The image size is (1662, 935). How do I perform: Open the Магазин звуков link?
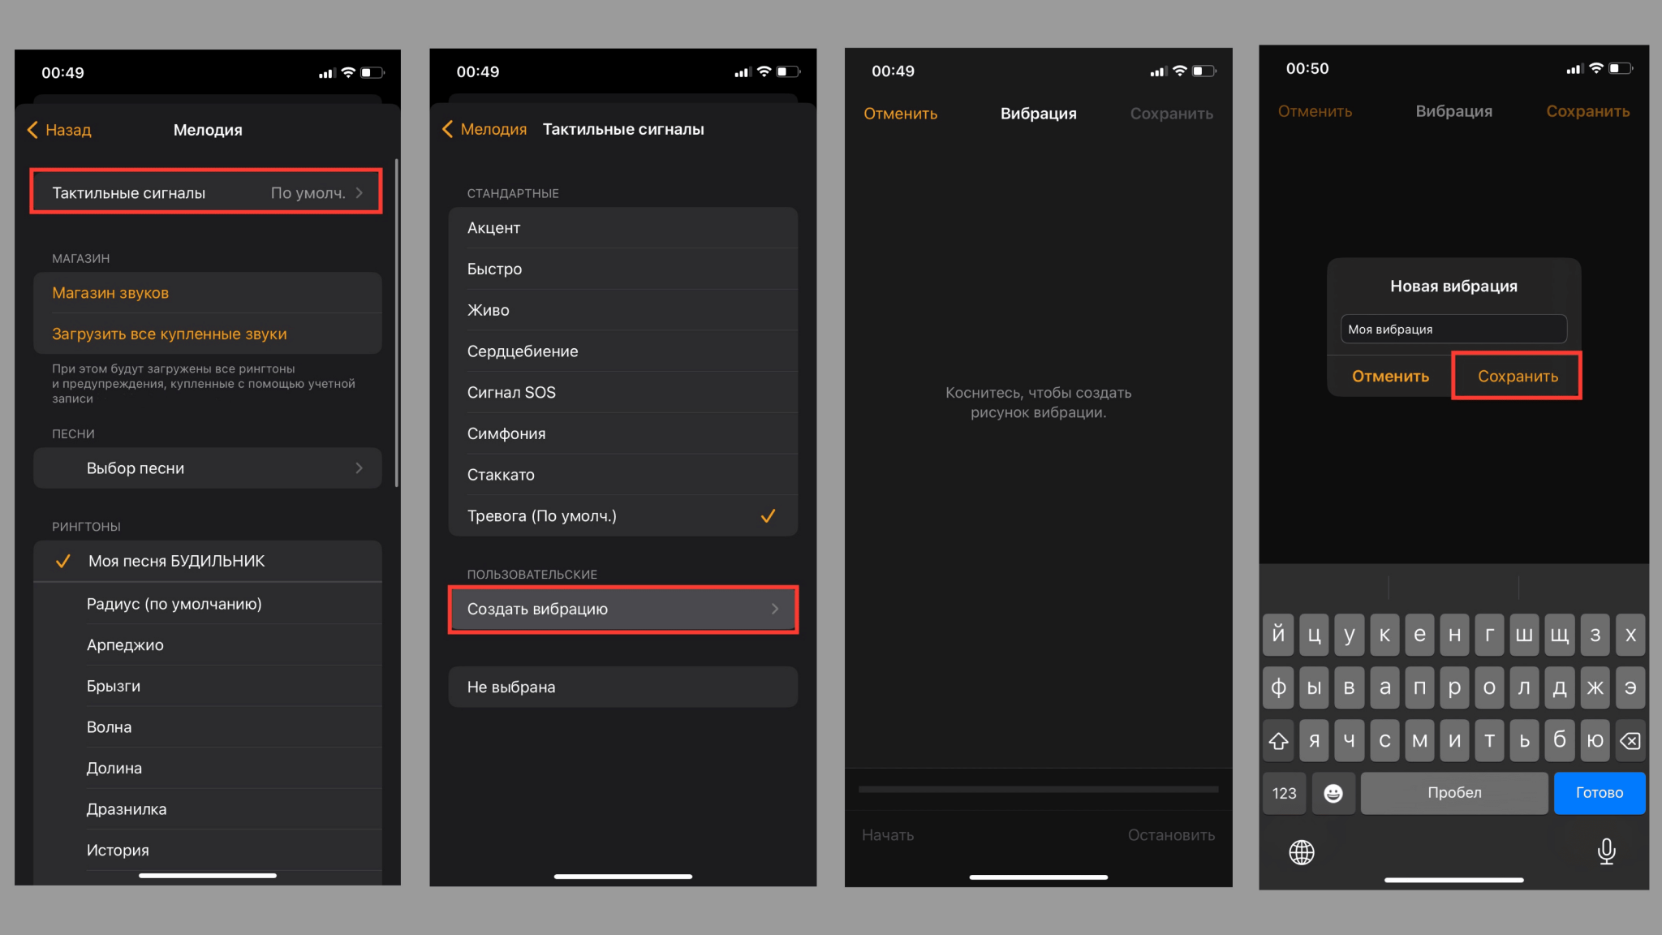click(x=110, y=293)
